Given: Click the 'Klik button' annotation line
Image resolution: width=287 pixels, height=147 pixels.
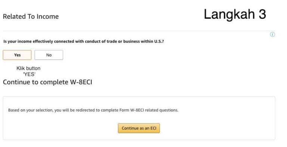Looking at the screenshot, I should click(28, 68).
